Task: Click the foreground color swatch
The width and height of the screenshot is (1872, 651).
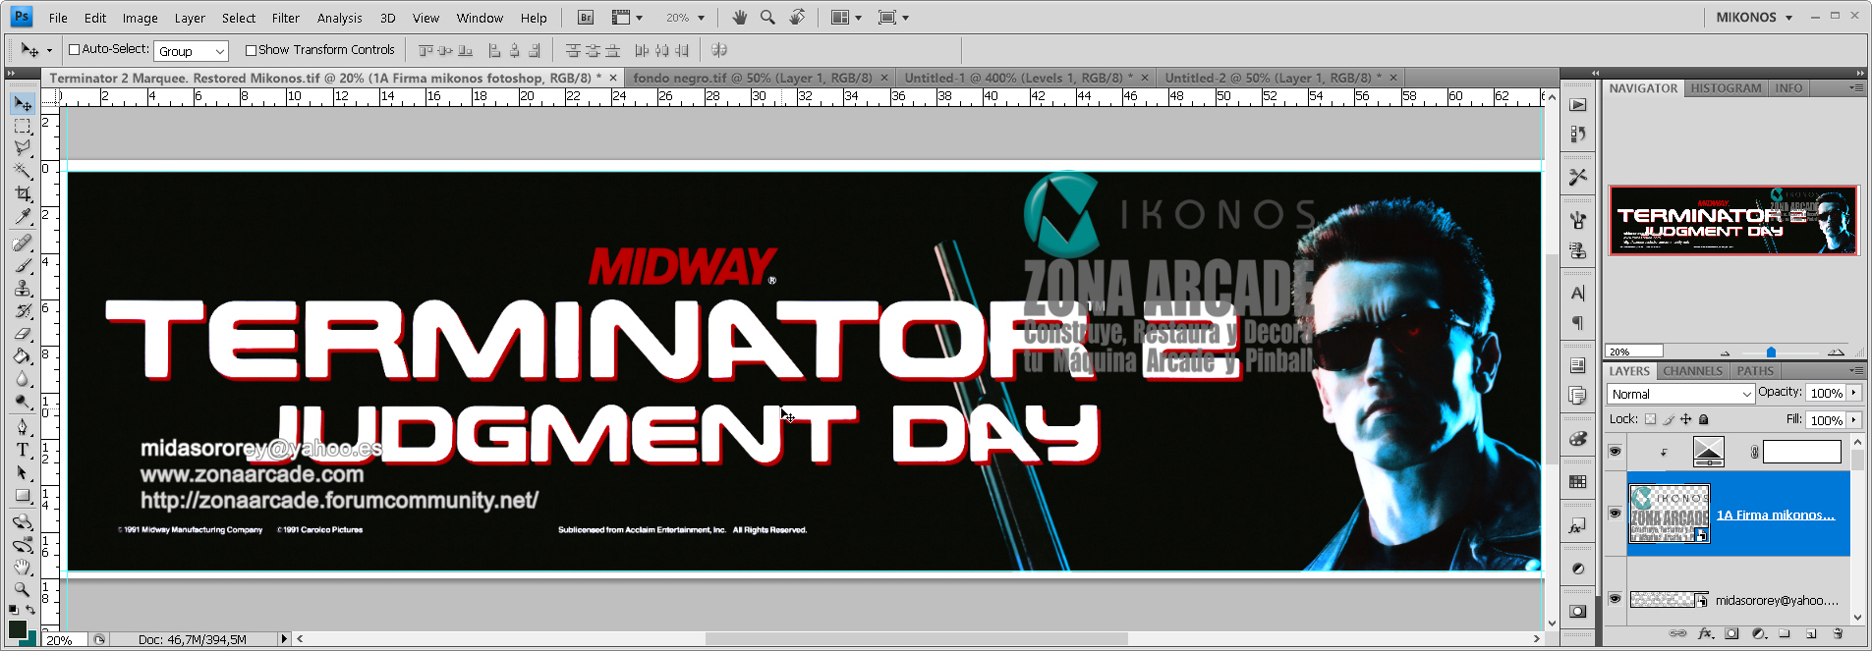Action: [x=17, y=628]
